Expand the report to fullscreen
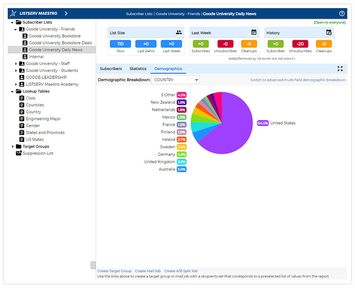Viewport: 355px width, 288px height. (340, 69)
